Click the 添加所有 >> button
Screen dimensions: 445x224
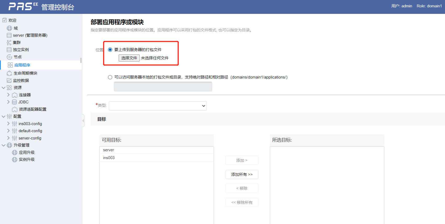242,175
